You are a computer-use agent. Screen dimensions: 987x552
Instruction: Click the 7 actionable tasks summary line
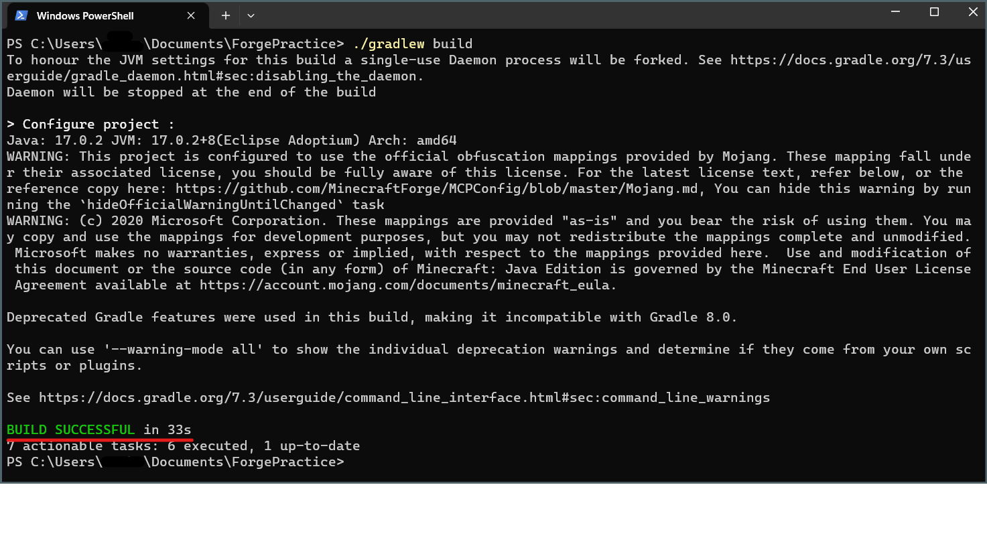(x=184, y=446)
